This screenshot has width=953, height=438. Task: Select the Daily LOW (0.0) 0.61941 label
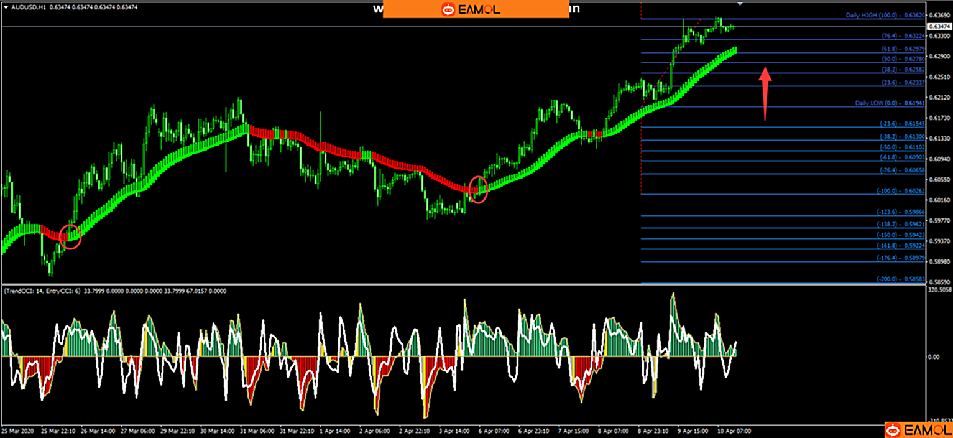point(890,103)
